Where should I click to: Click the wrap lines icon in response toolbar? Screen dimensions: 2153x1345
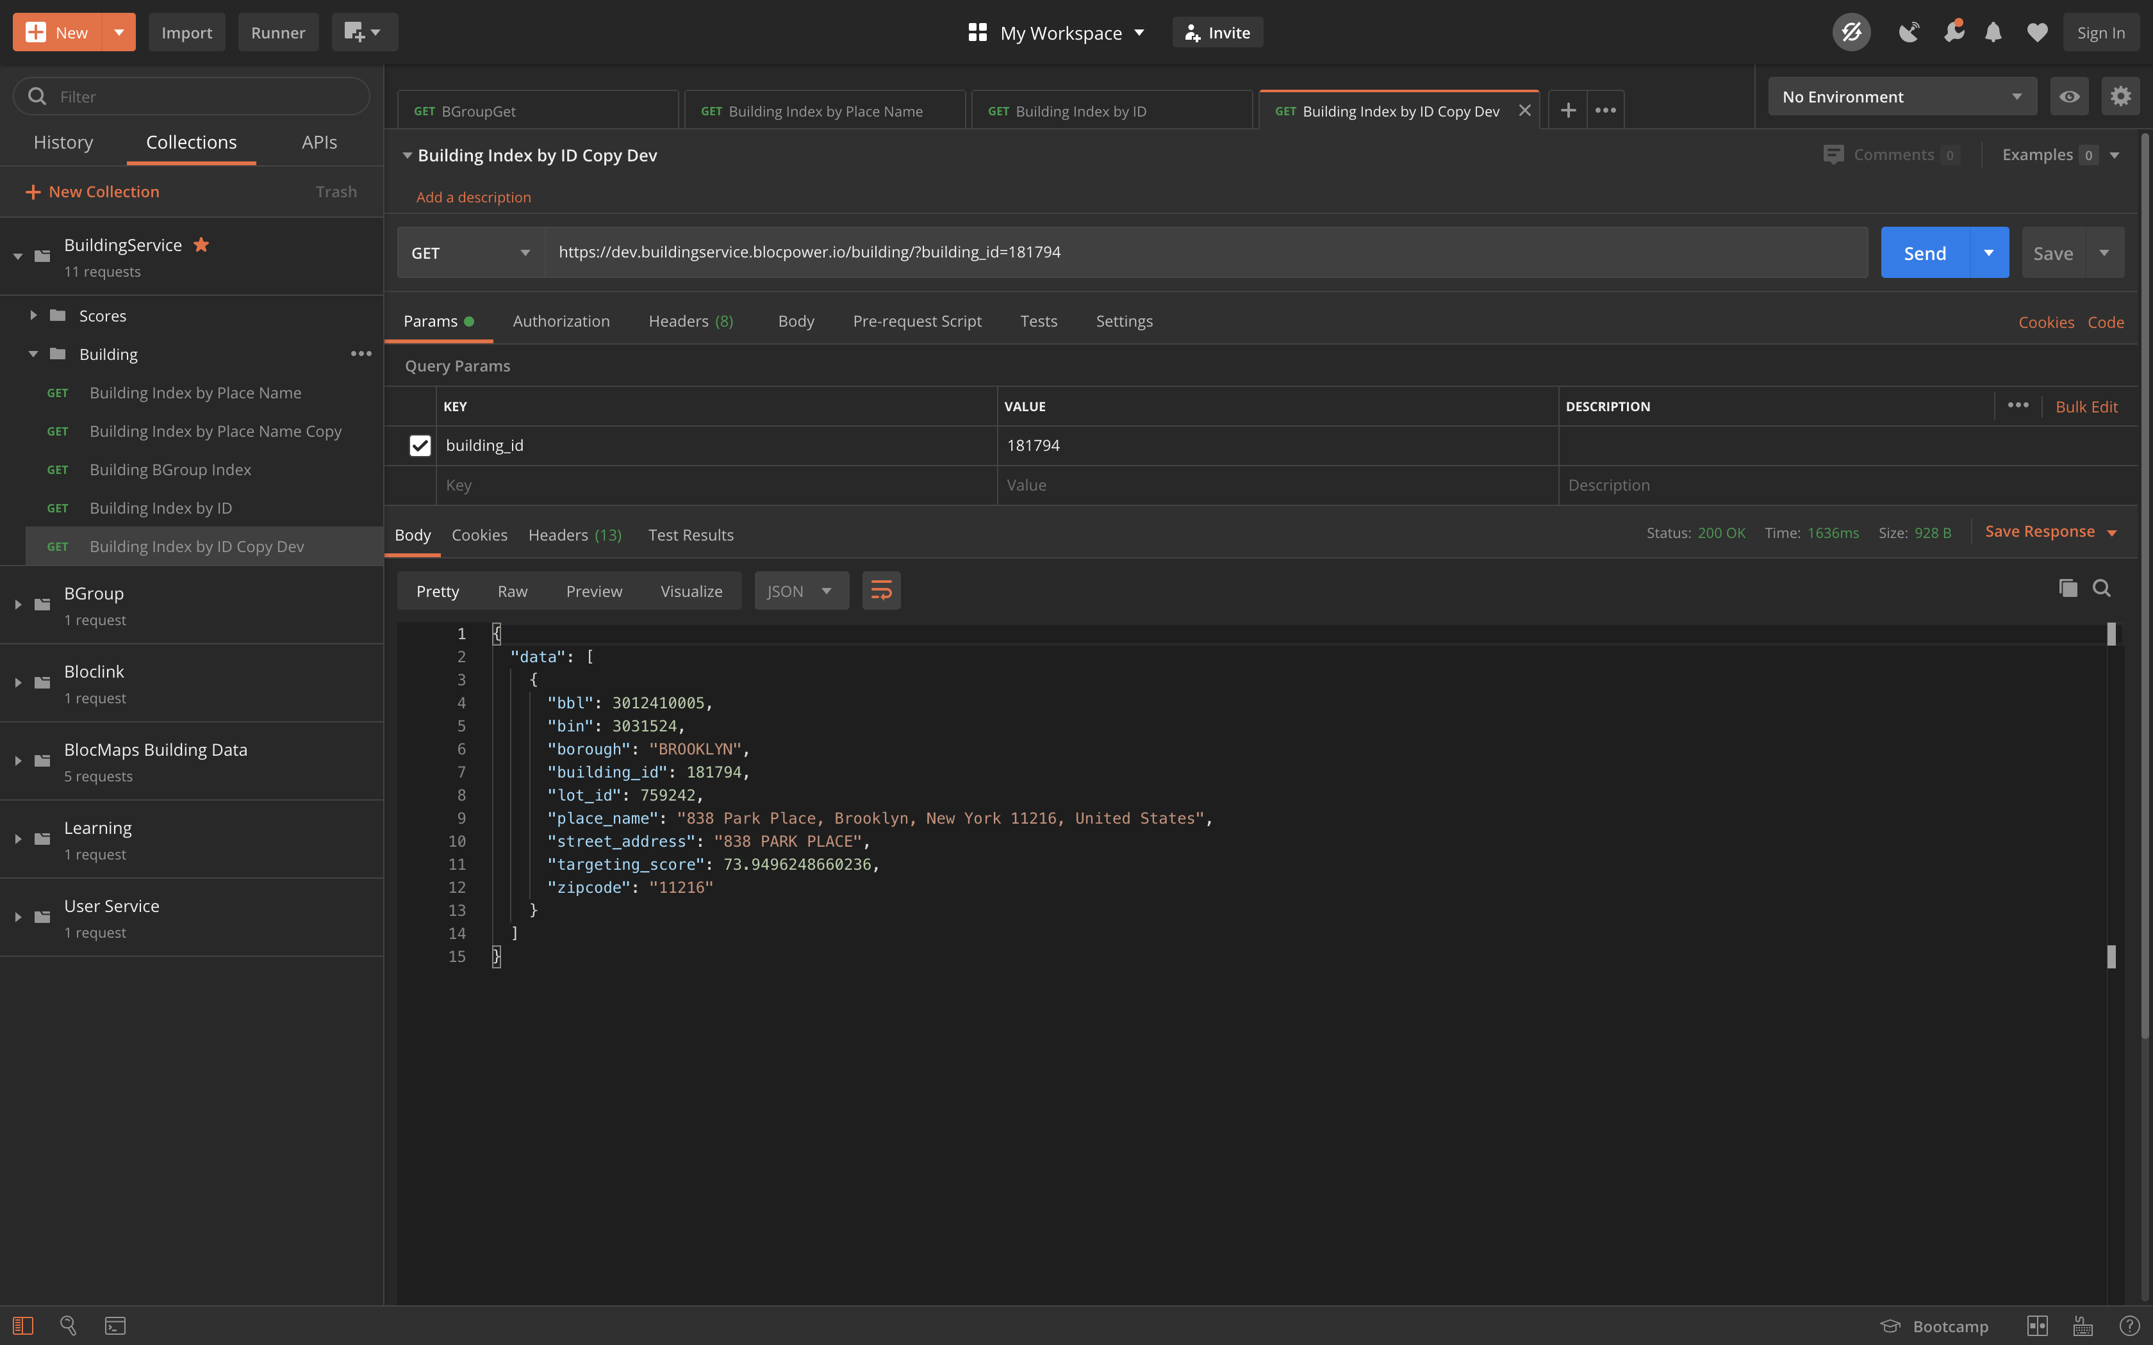tap(881, 591)
